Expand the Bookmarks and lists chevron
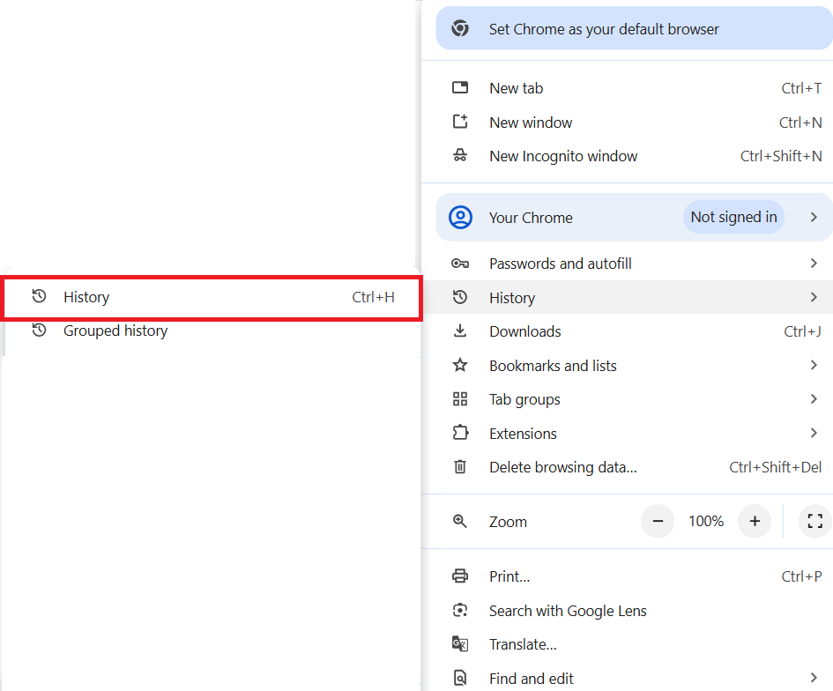Viewport: 833px width, 691px height. [814, 365]
